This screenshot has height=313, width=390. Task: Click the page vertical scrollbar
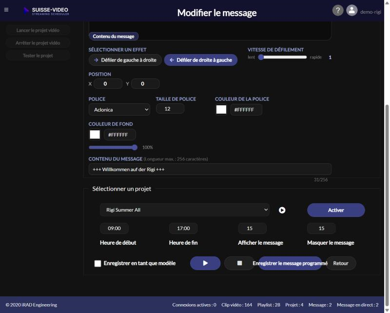click(387, 205)
